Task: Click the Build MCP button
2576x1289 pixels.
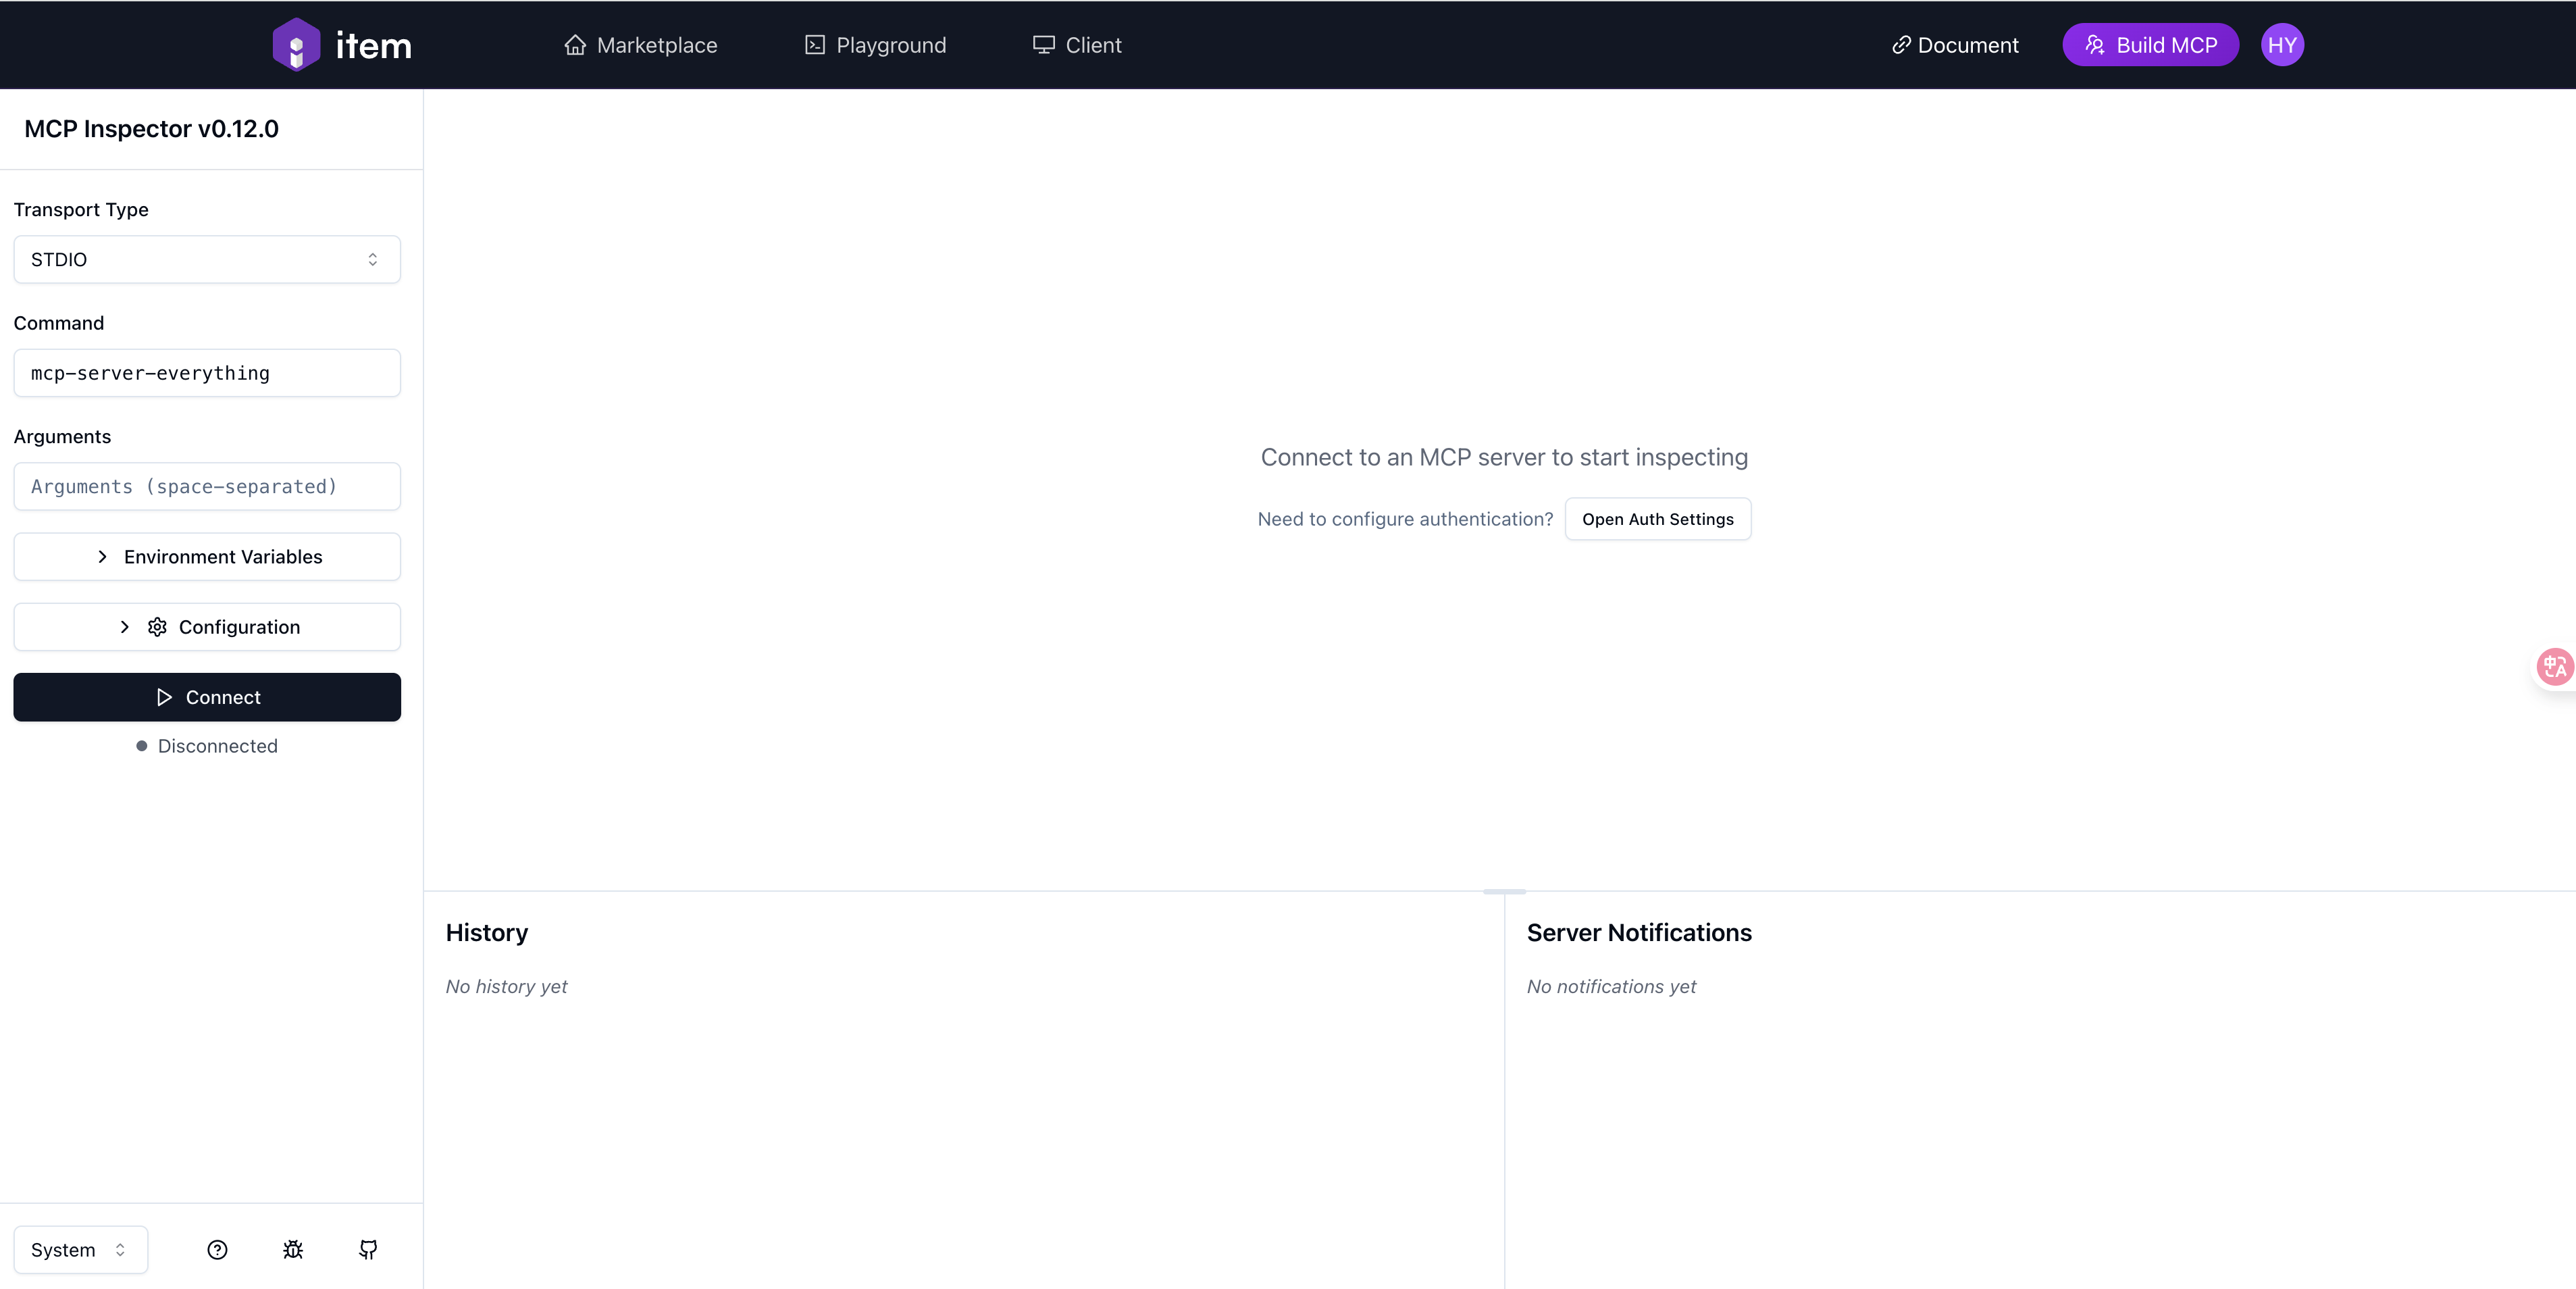Action: (x=2150, y=45)
